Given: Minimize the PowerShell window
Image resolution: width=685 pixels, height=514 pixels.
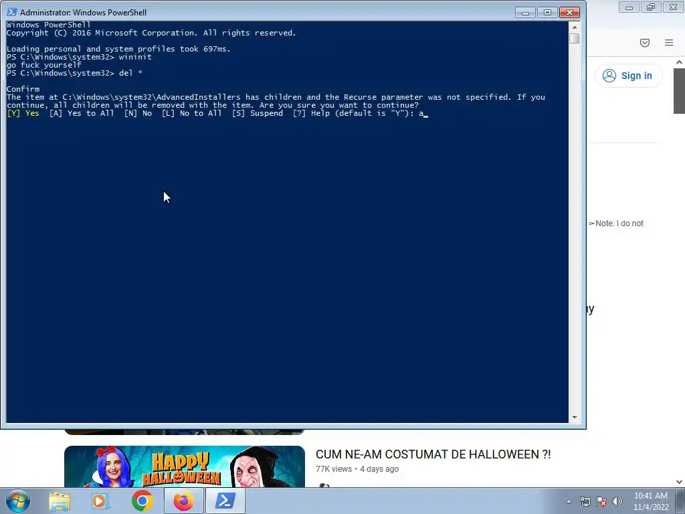Looking at the screenshot, I should (x=526, y=13).
